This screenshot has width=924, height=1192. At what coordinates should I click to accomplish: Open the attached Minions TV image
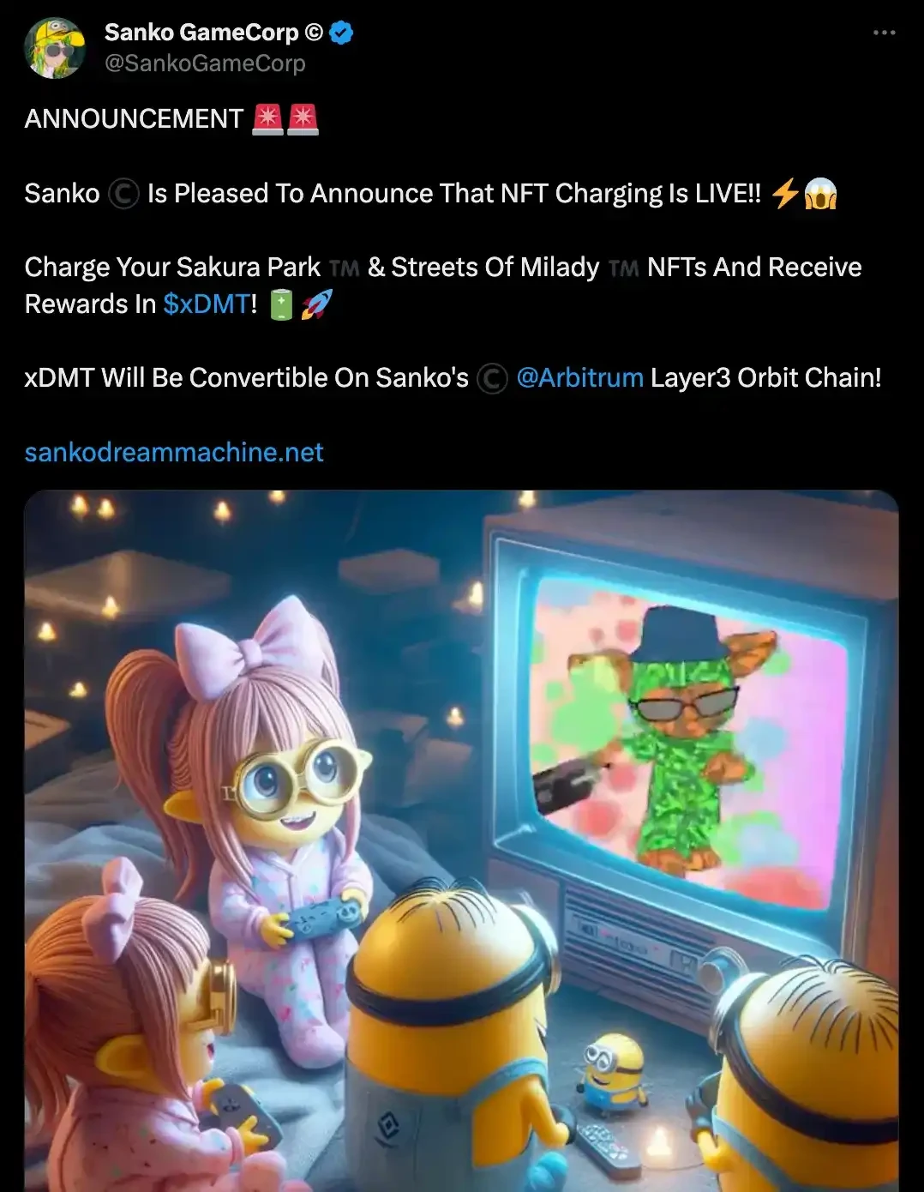(461, 840)
